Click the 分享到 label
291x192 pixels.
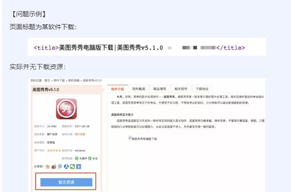[x=39, y=166]
